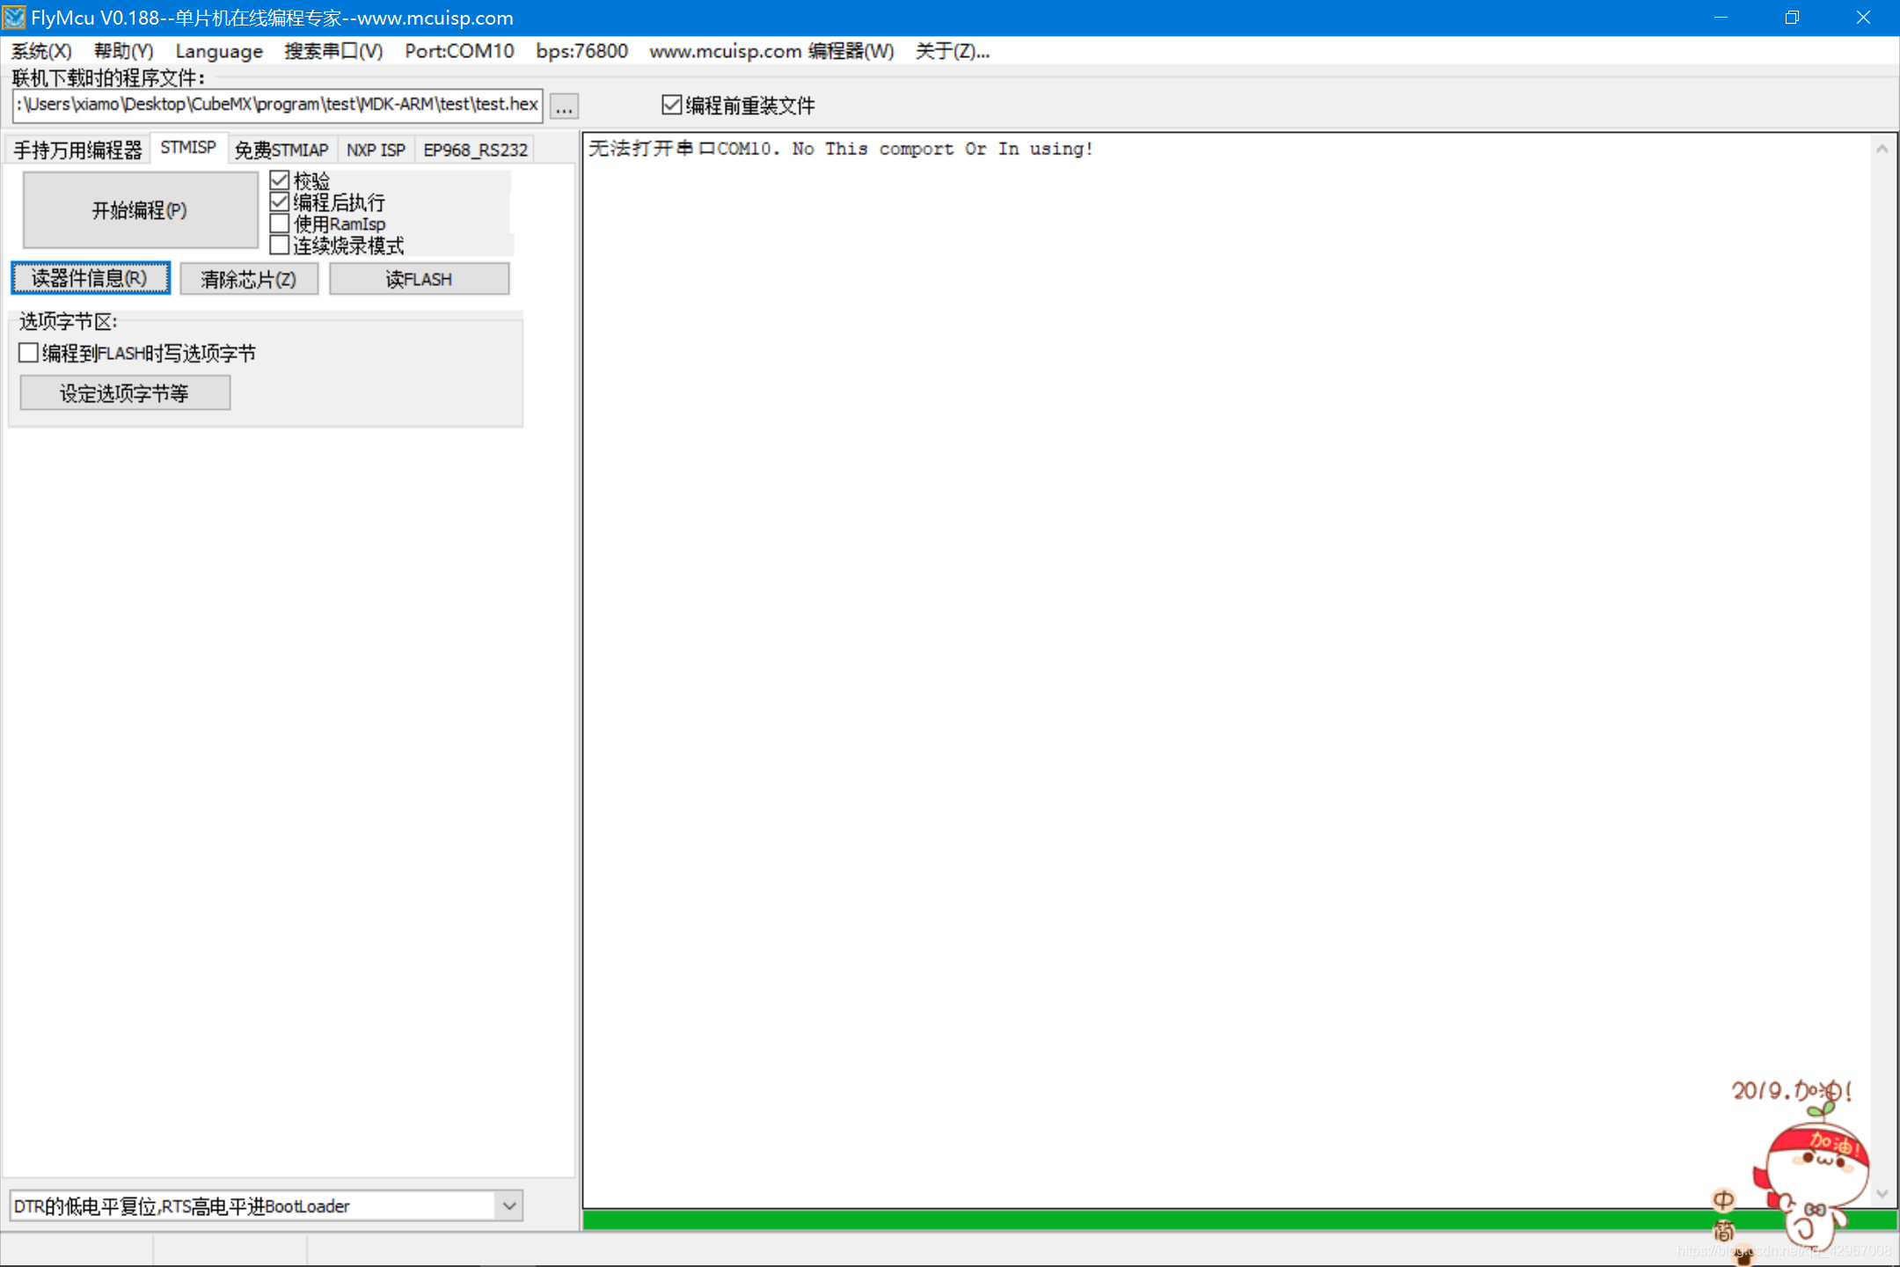This screenshot has width=1900, height=1267.
Task: Switch to the NXP ISP tab
Action: [x=376, y=150]
